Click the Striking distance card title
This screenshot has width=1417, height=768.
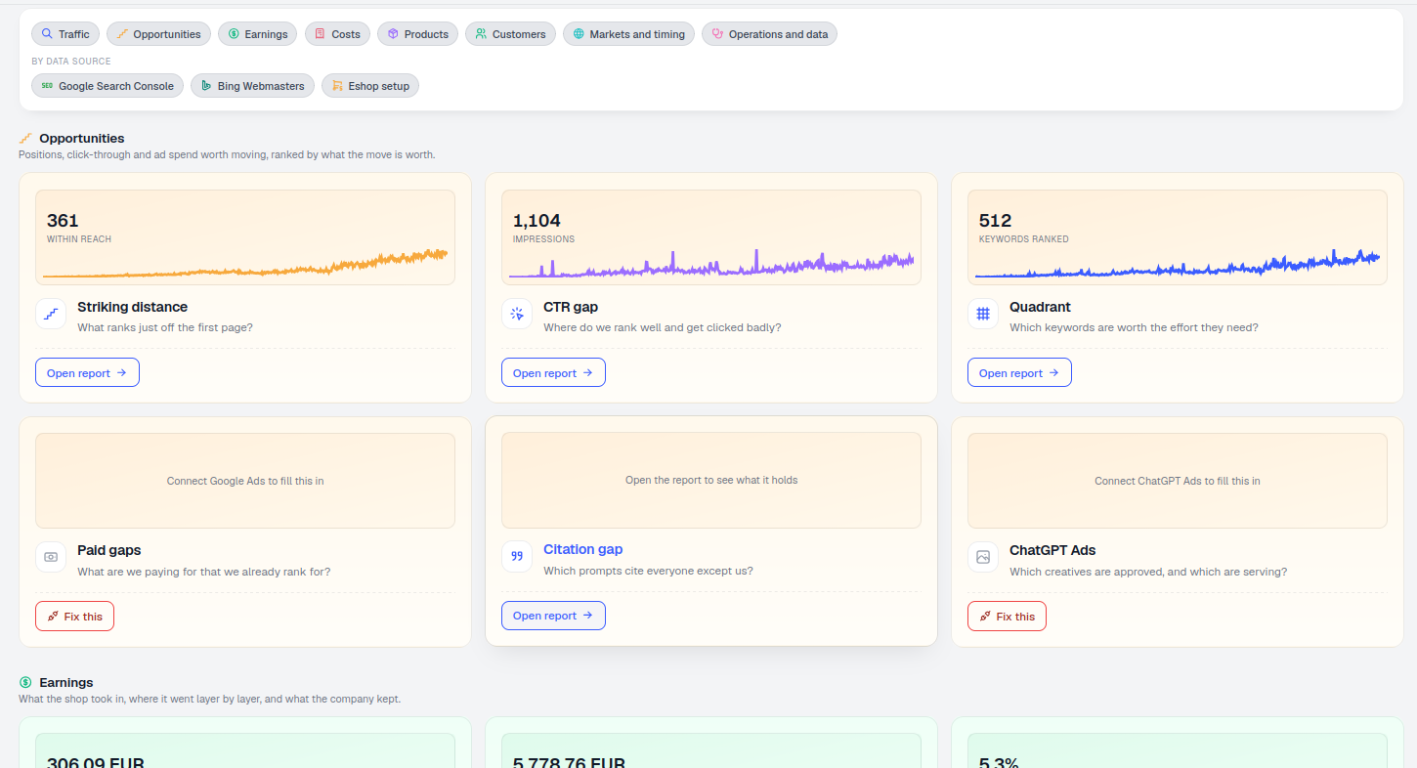132,307
